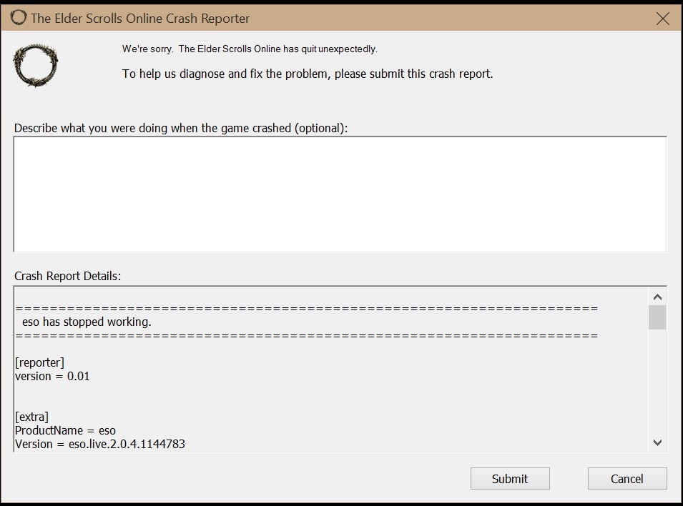Click the ouroboros icon in the title bar
The image size is (683, 506).
pyautogui.click(x=19, y=18)
